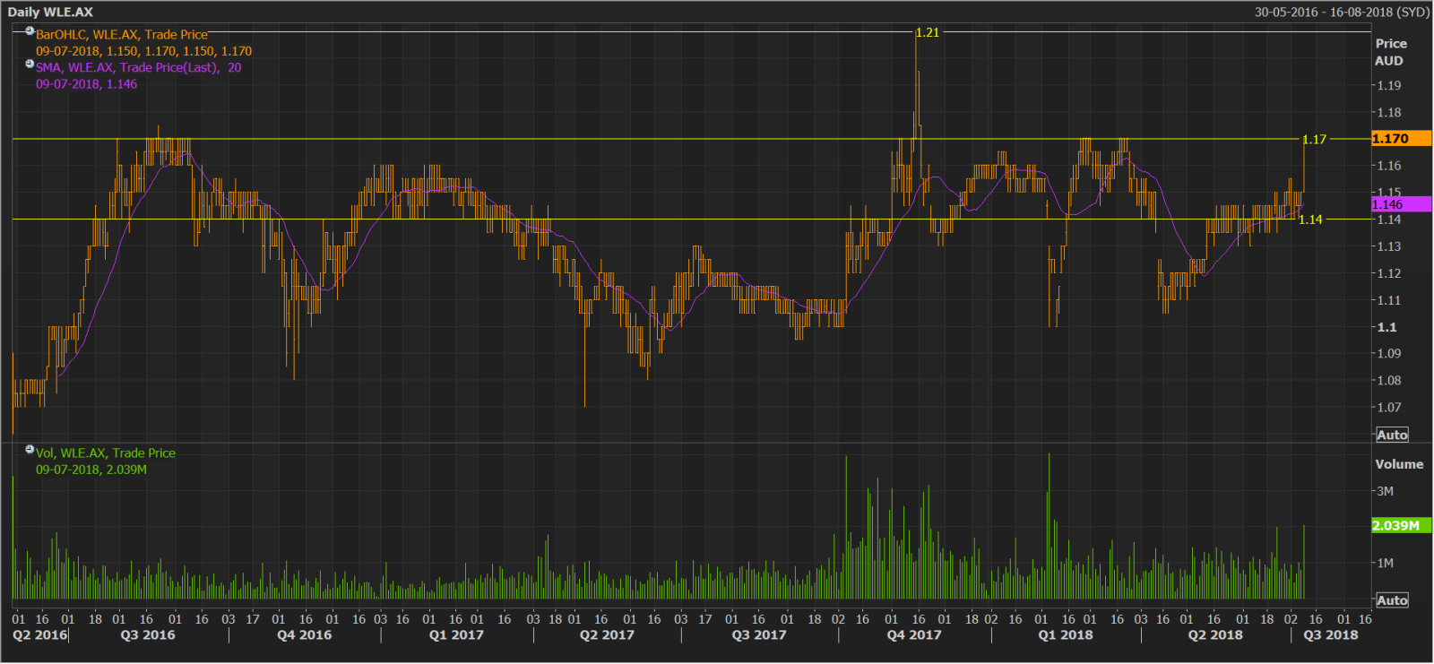The height and width of the screenshot is (664, 1434).
Task: Select the orange 1.170 last price tag
Action: (1401, 139)
